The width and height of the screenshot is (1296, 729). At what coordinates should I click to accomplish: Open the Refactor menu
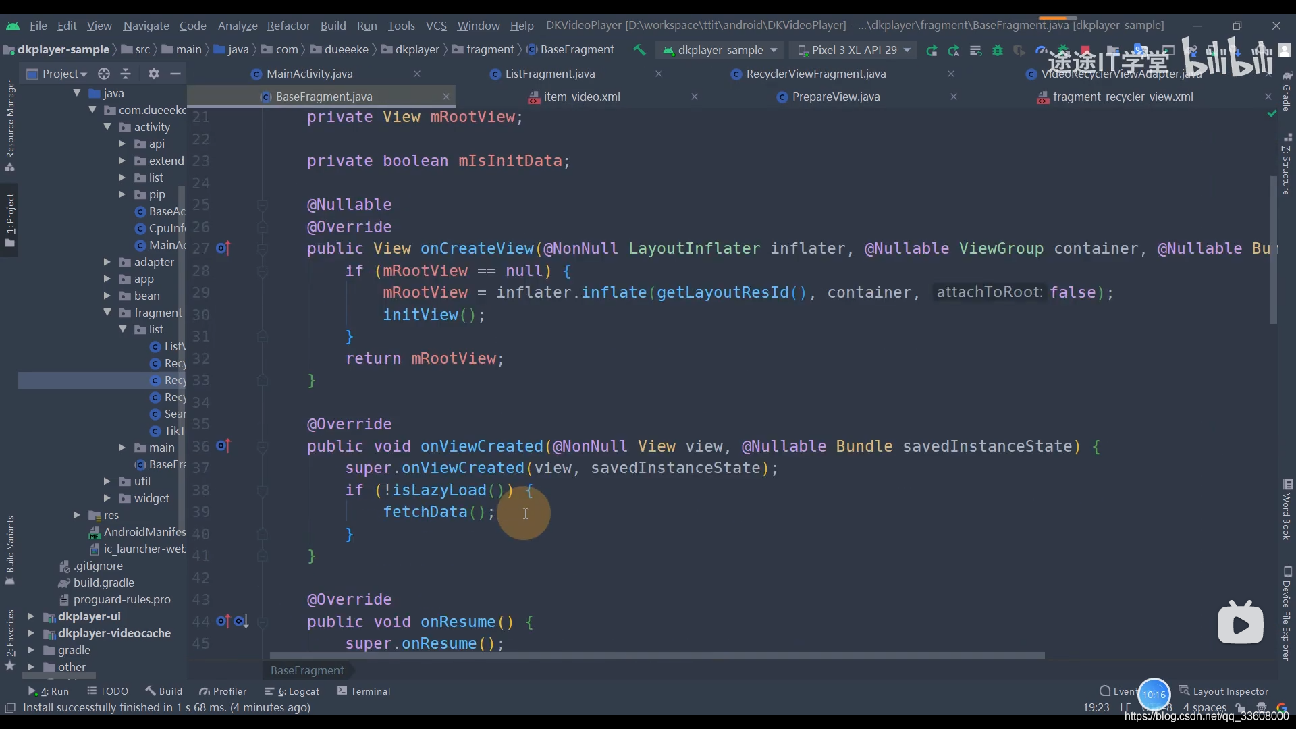pos(288,26)
